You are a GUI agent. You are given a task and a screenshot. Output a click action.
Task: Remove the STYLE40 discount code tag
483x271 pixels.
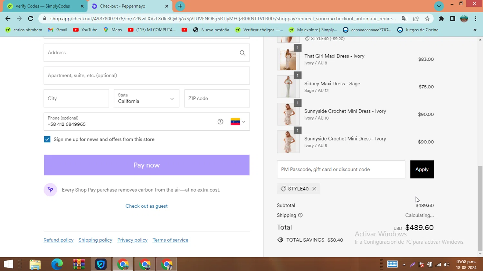(314, 189)
